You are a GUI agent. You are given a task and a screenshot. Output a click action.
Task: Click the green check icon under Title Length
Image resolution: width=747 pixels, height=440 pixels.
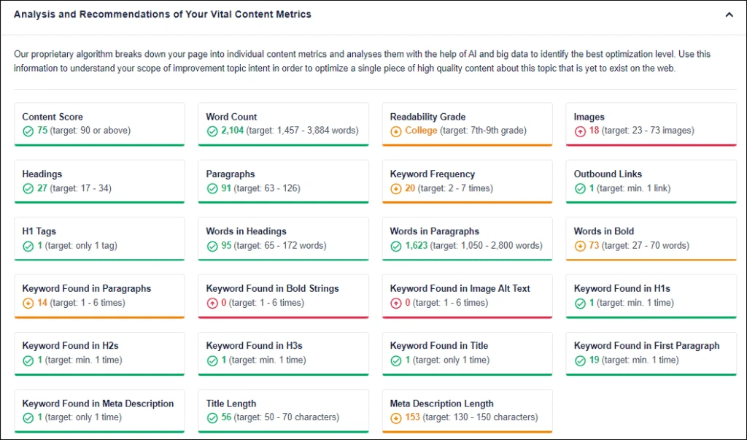click(x=212, y=418)
